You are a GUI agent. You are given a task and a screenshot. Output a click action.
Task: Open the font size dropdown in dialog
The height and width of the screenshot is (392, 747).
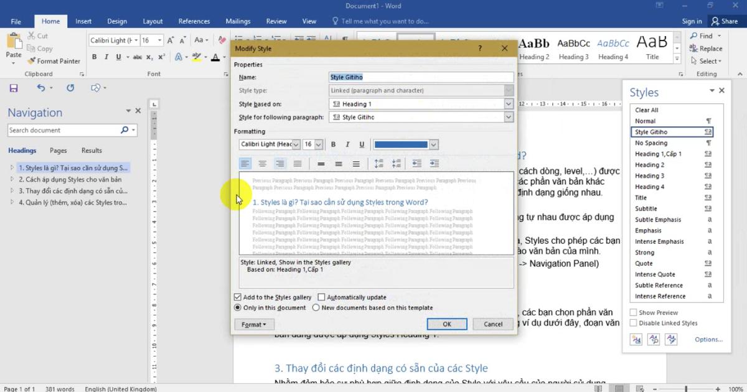click(x=319, y=144)
